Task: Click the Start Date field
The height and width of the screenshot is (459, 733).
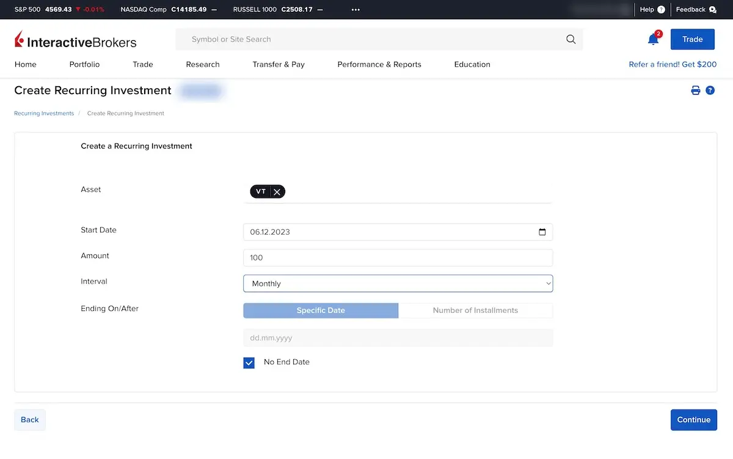Action: [398, 232]
